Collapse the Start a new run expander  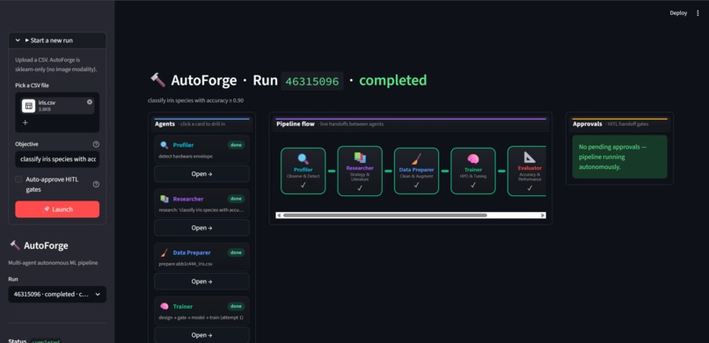[57, 40]
